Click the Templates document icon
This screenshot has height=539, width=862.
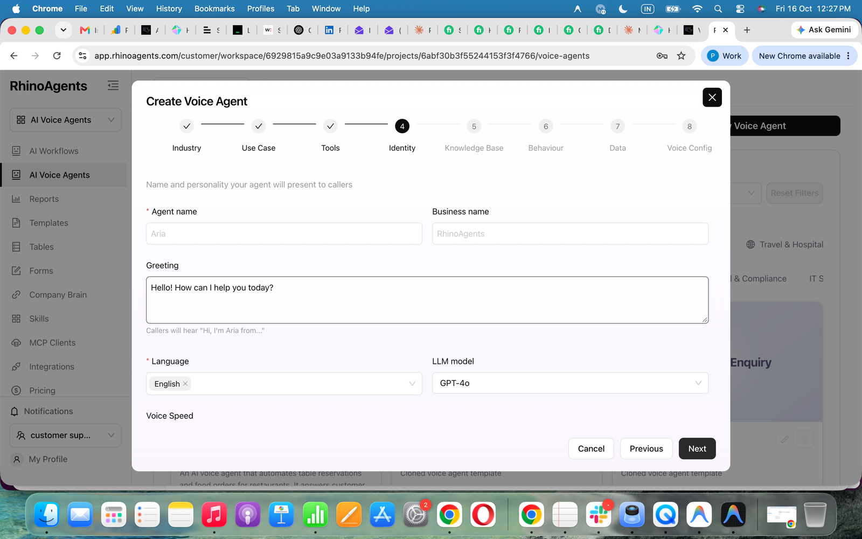16,223
